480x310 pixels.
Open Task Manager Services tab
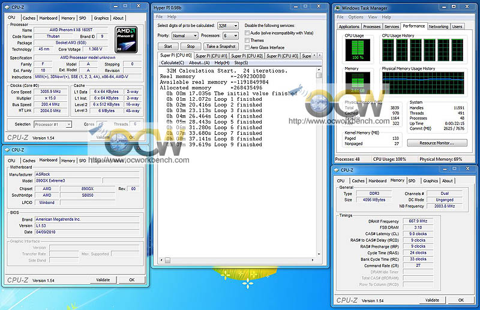[x=392, y=26]
